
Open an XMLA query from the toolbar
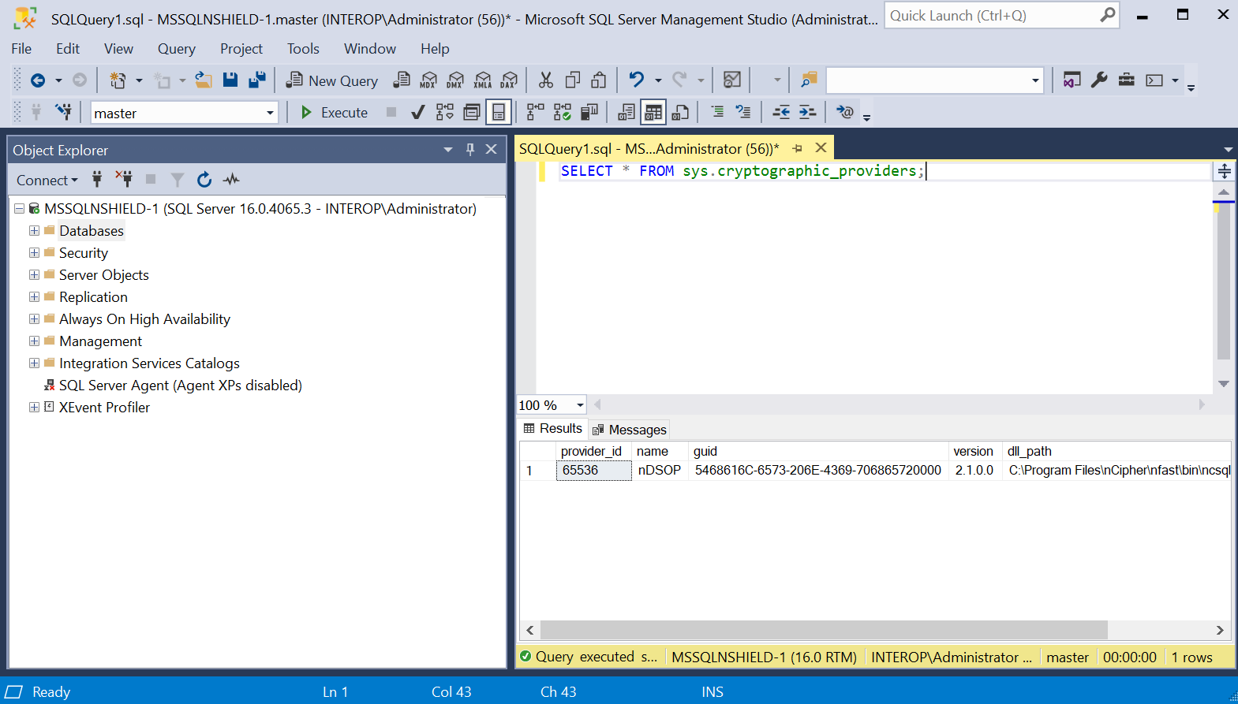click(483, 80)
